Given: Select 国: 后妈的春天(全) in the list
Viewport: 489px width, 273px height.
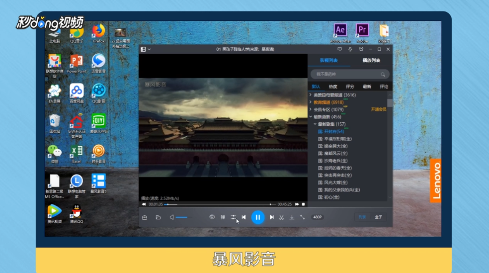Looking at the screenshot, I should [x=334, y=168].
